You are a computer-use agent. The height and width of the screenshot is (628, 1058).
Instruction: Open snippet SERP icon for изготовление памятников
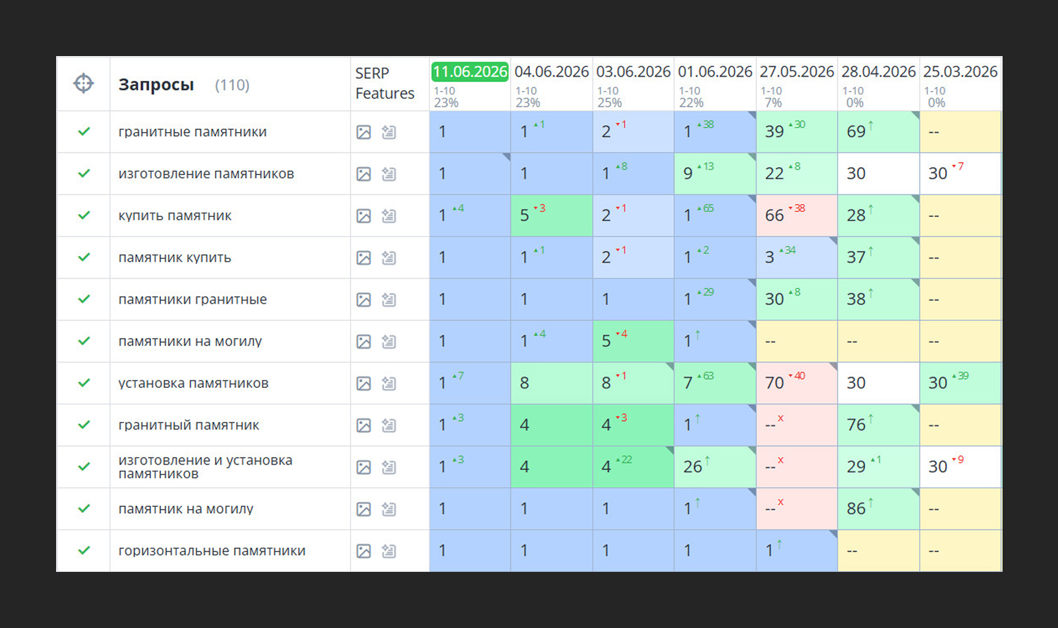point(389,174)
